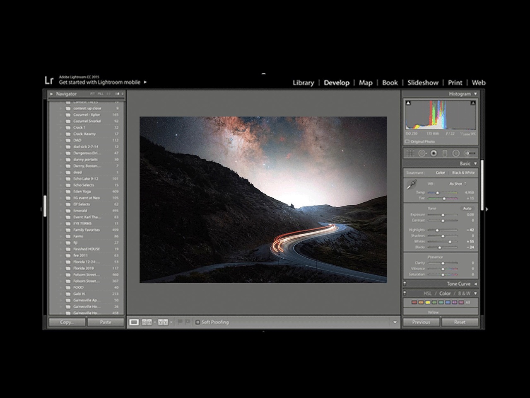This screenshot has width=530, height=398.
Task: Click folder icon for Echo Lake 9-12
Action: pos(68,179)
